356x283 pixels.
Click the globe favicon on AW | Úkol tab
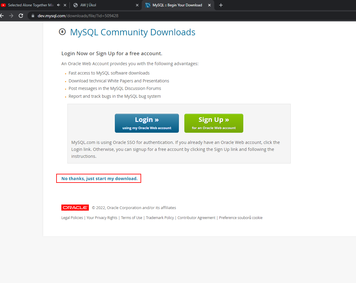pyautogui.click(x=76, y=5)
